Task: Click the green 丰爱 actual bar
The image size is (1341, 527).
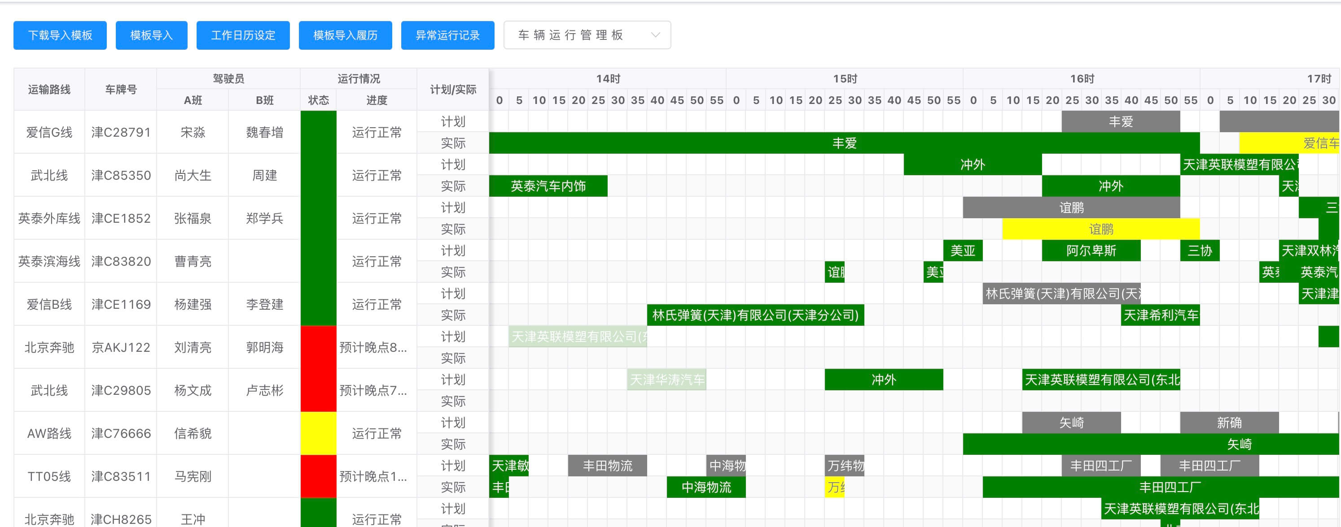Action: [x=844, y=143]
